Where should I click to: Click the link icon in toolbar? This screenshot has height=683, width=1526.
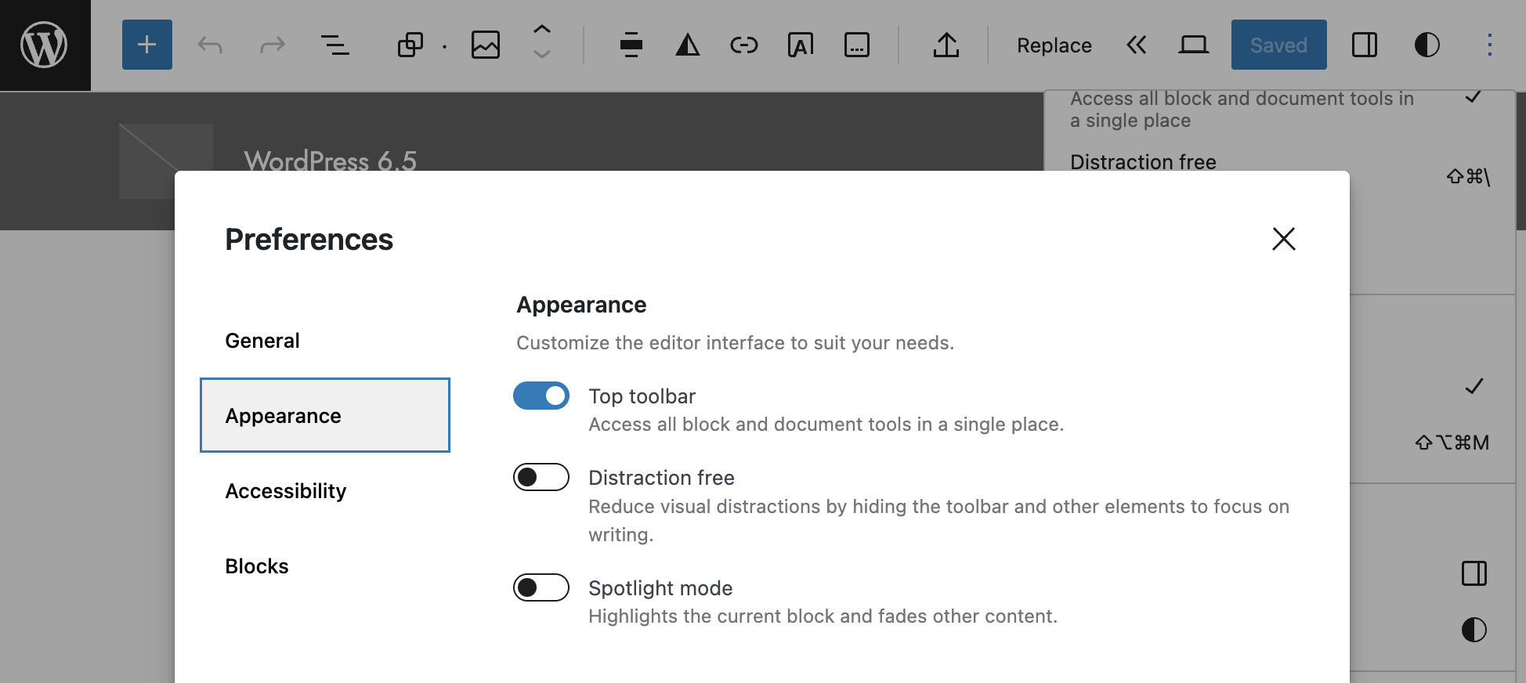coord(743,45)
